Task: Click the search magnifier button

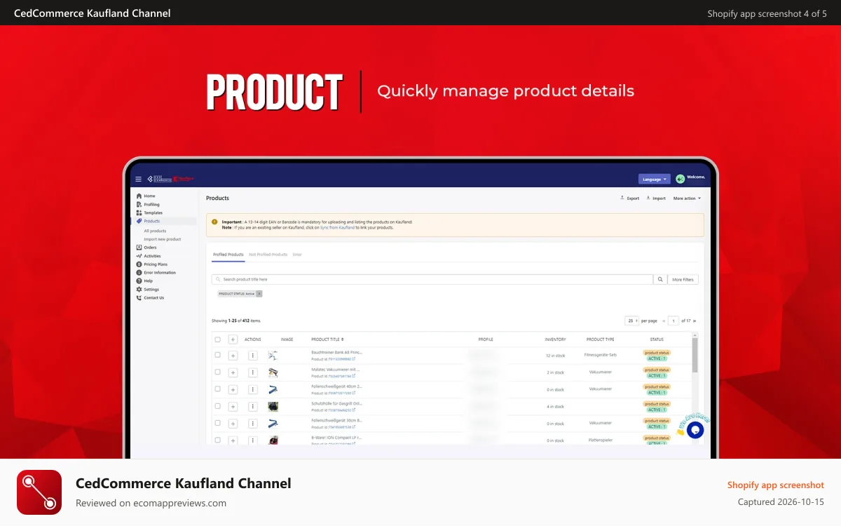Action: point(660,279)
